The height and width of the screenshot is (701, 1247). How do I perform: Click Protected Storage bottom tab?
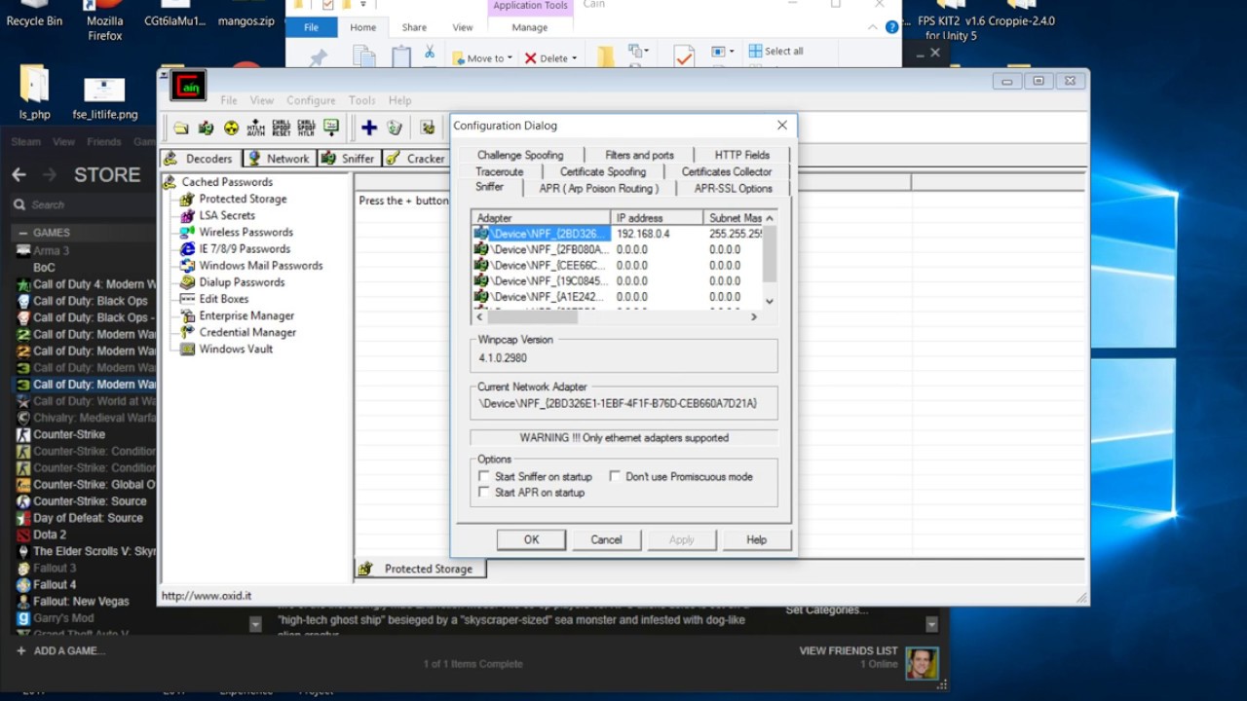click(419, 569)
